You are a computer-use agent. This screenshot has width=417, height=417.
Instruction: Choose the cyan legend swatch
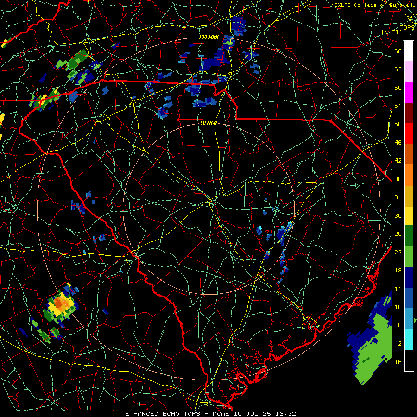(x=409, y=339)
